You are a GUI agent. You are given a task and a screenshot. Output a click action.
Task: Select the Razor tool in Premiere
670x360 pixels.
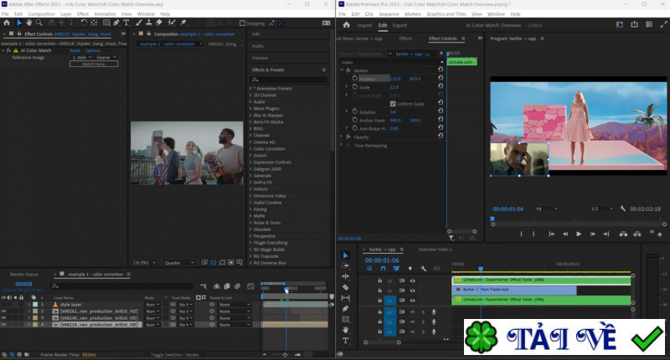pos(345,287)
